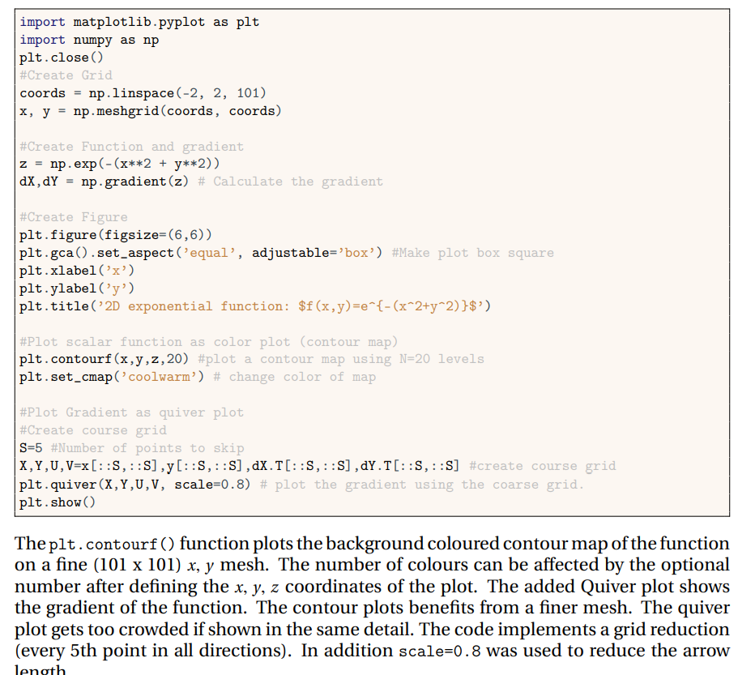Click 'Quiver plot shows' in the paragraph
The height and width of the screenshot is (675, 738).
point(655,587)
